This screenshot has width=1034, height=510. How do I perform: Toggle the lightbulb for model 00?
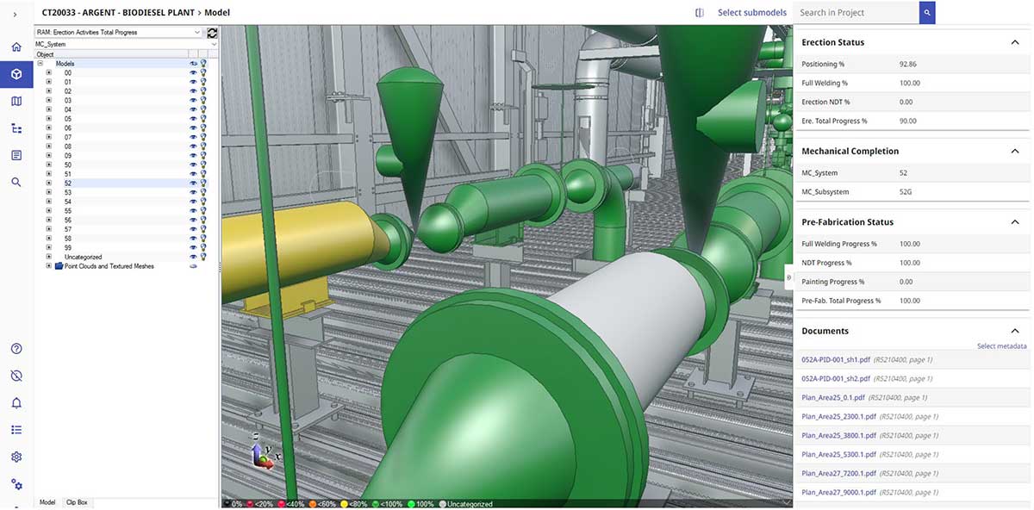click(203, 73)
